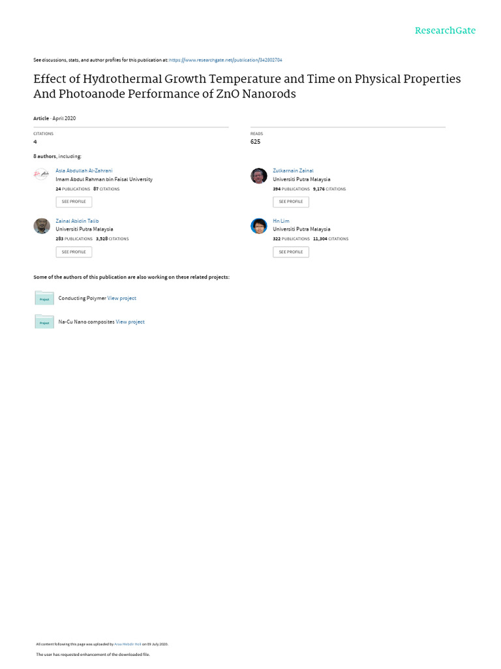The image size is (501, 669).
Task: Open Zainal Abidin Talib's author name link
Action: click(x=77, y=221)
